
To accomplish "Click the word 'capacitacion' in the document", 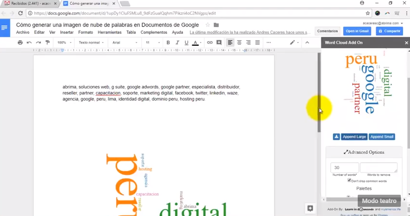I will [108, 93].
